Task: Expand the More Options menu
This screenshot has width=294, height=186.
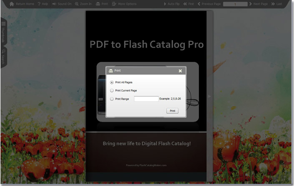Action: tap(124, 4)
